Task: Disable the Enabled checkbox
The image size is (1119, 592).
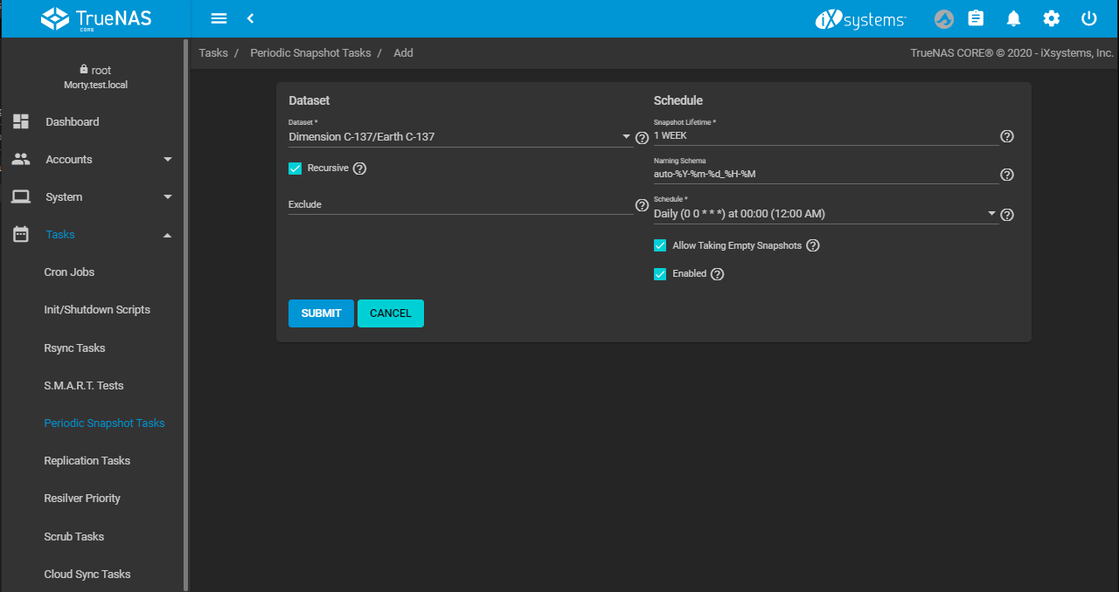Action: point(661,274)
